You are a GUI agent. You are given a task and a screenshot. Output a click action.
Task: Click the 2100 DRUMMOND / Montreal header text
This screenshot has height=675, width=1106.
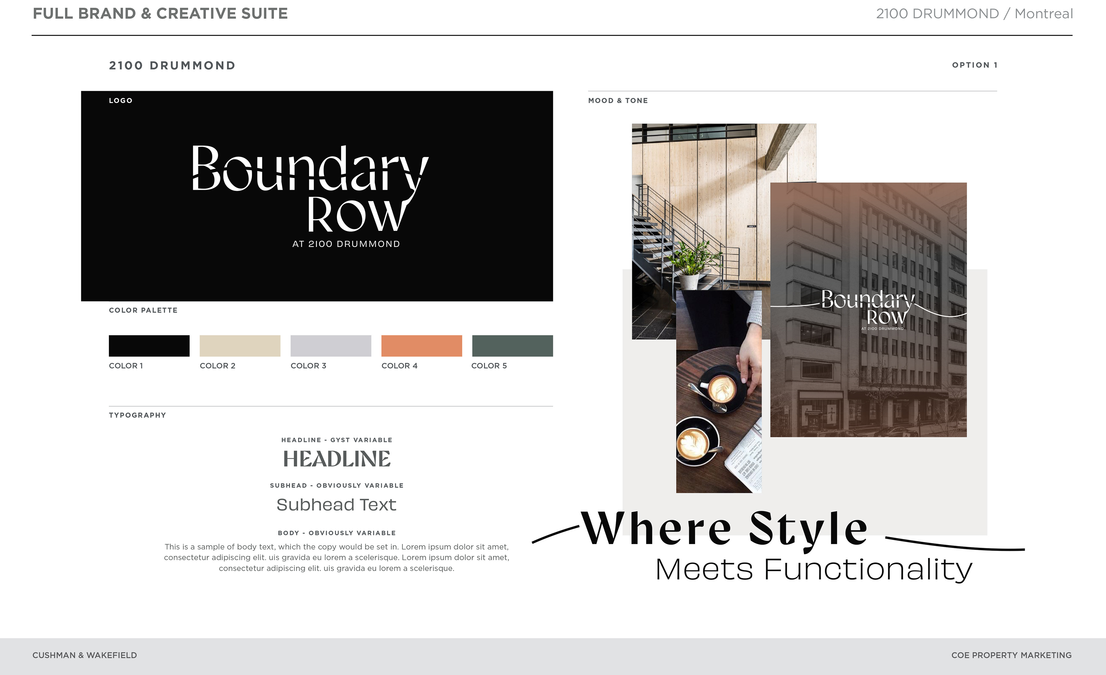[974, 14]
